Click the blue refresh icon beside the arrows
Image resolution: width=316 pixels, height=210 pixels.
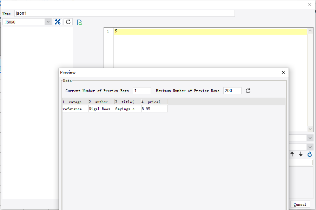tap(310, 154)
